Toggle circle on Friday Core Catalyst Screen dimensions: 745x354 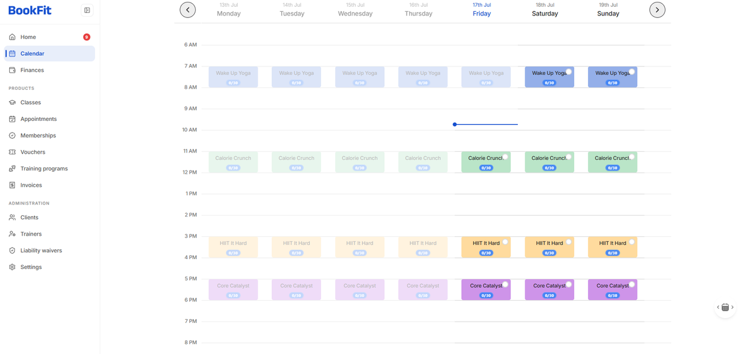point(505,284)
